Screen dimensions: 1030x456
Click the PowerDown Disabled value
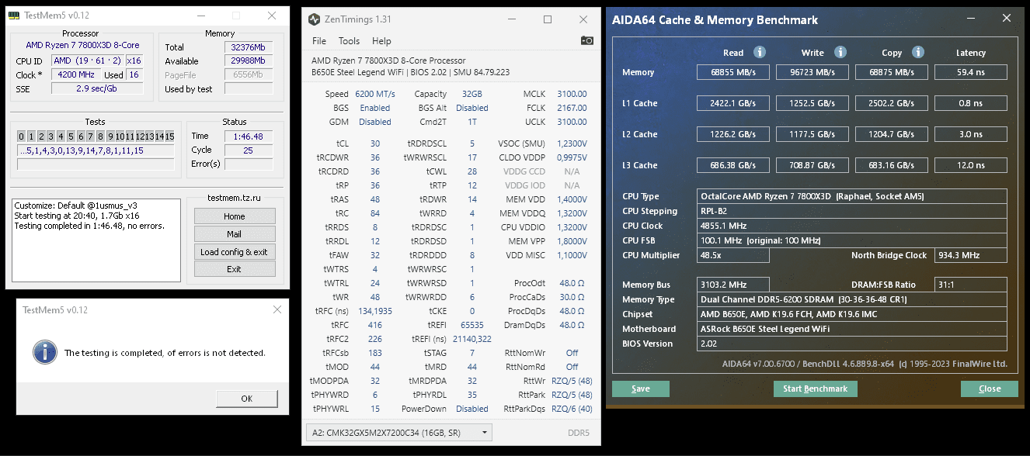pos(472,409)
